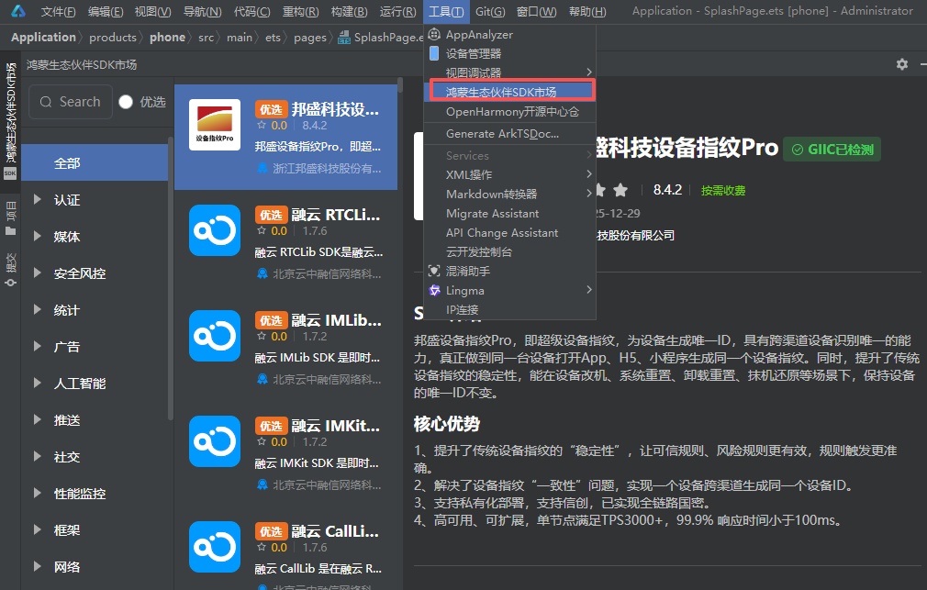This screenshot has width=927, height=590.
Task: Expand the 安全风控 category
Action: point(38,273)
